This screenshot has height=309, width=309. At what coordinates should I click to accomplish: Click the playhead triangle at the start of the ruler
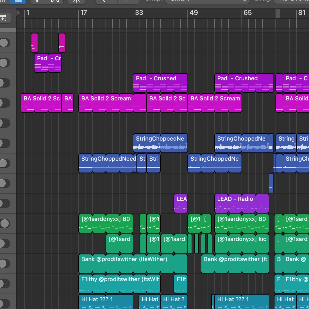coord(18,13)
